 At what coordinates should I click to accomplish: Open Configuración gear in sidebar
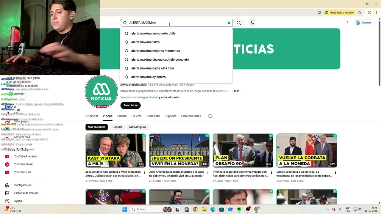pyautogui.click(x=23, y=185)
